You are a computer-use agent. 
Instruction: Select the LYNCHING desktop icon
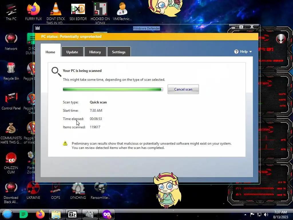click(x=78, y=191)
